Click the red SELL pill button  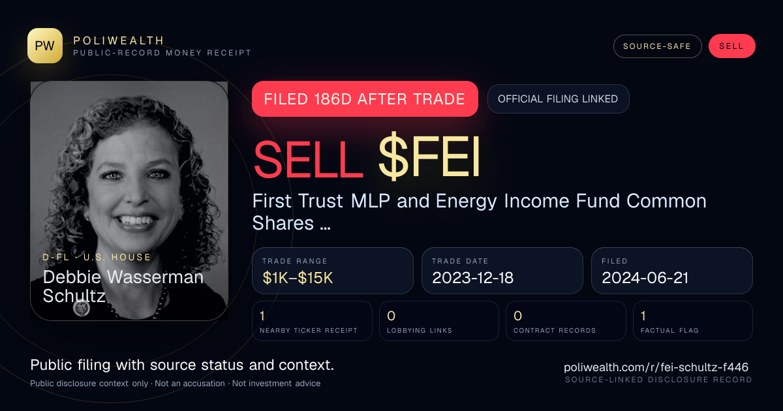(x=731, y=46)
